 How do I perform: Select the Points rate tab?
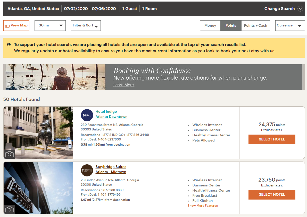coord(231,26)
